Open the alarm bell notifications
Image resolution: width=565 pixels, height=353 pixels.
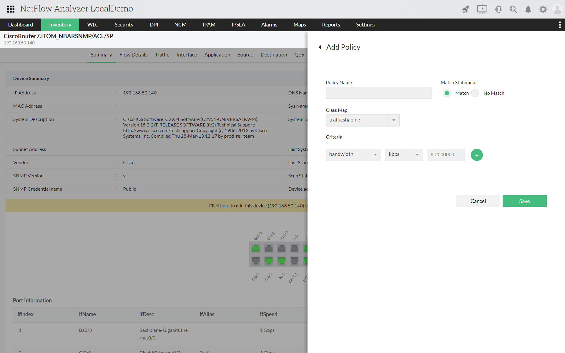point(528,9)
